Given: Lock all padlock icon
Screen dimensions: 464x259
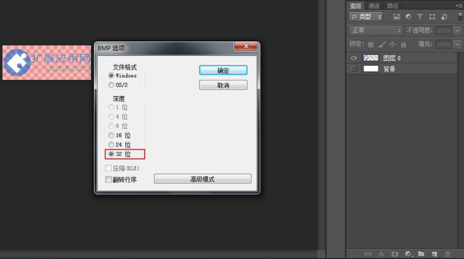Looking at the screenshot, I should coord(403,44).
